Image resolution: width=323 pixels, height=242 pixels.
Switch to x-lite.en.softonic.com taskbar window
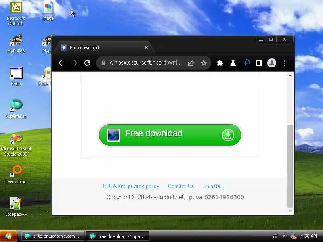[x=53, y=236]
